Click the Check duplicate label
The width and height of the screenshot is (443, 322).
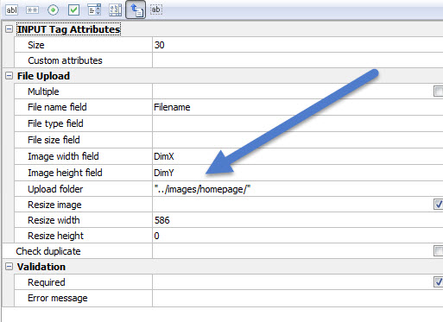pyautogui.click(x=48, y=251)
